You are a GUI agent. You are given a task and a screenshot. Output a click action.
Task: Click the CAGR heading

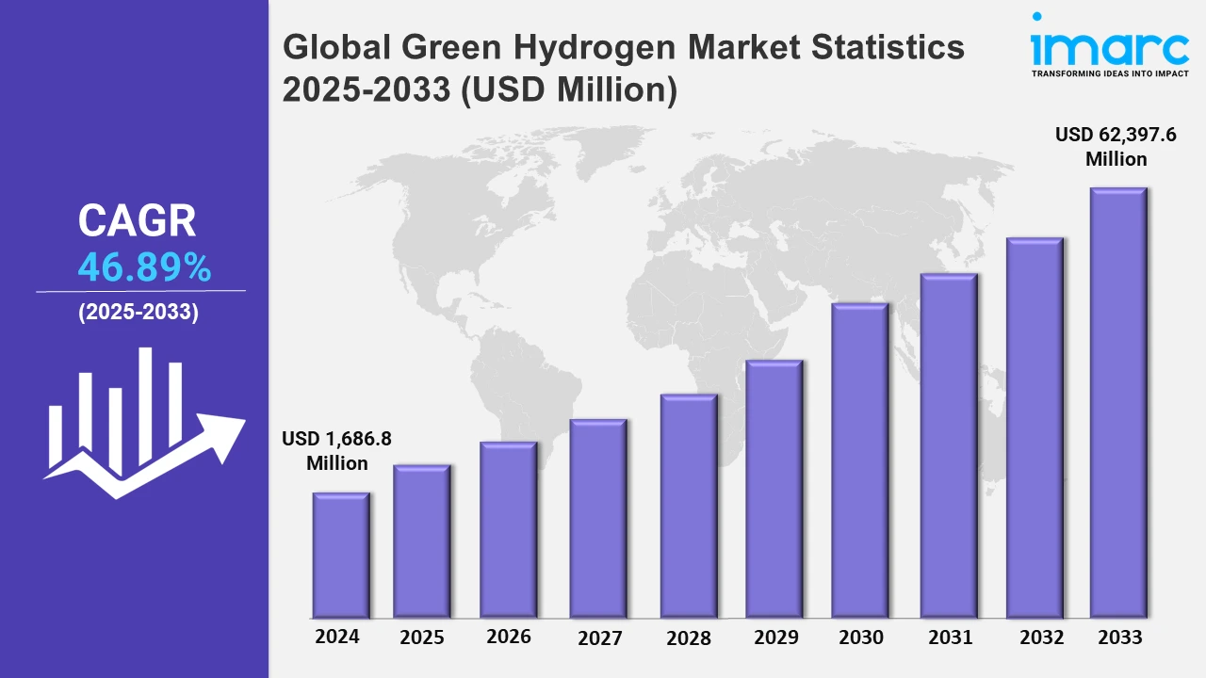(x=138, y=221)
